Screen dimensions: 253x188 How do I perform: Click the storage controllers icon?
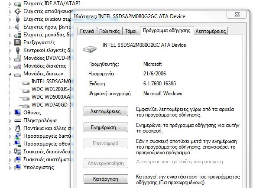pyautogui.click(x=18, y=11)
